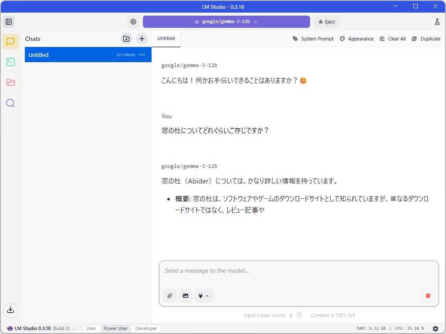The image size is (446, 334).
Task: Open chat settings with the gear icon
Action: 133,21
